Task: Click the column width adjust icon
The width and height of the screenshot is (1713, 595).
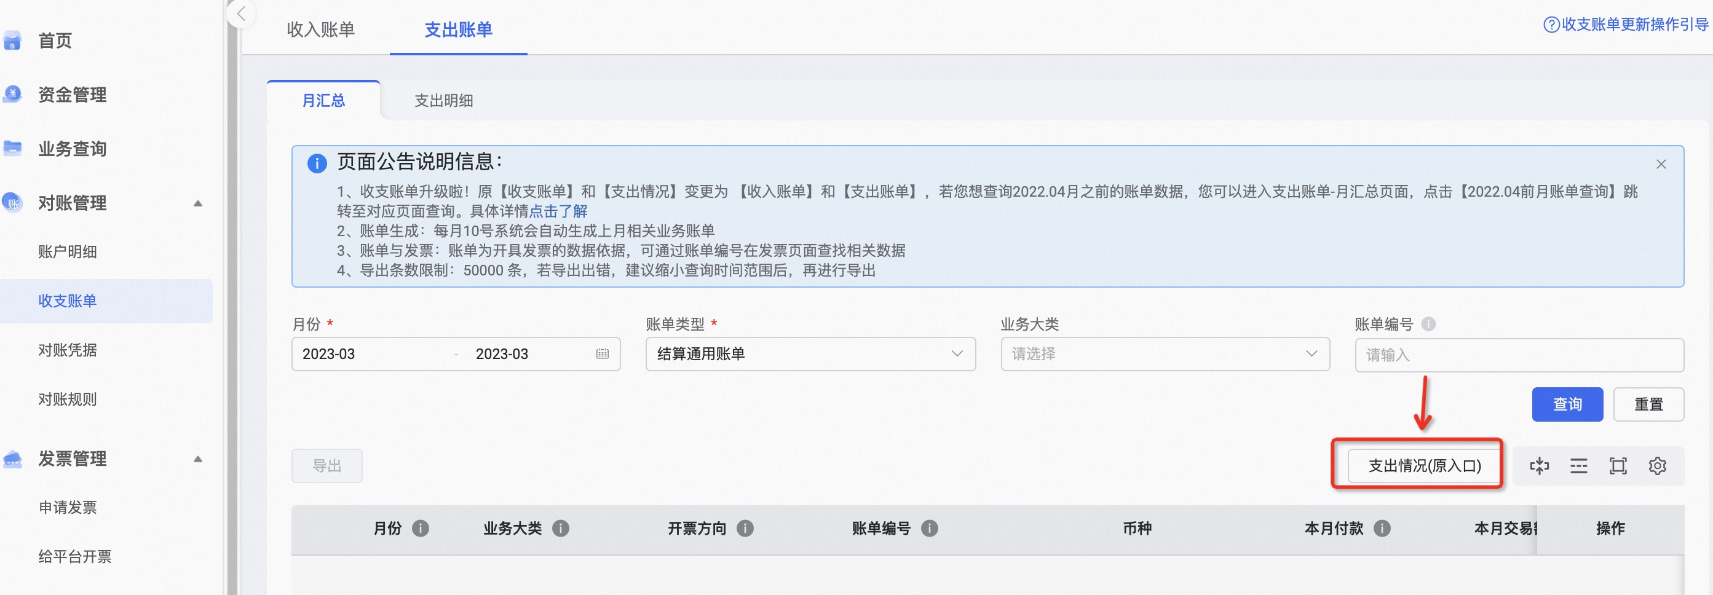Action: click(1539, 466)
